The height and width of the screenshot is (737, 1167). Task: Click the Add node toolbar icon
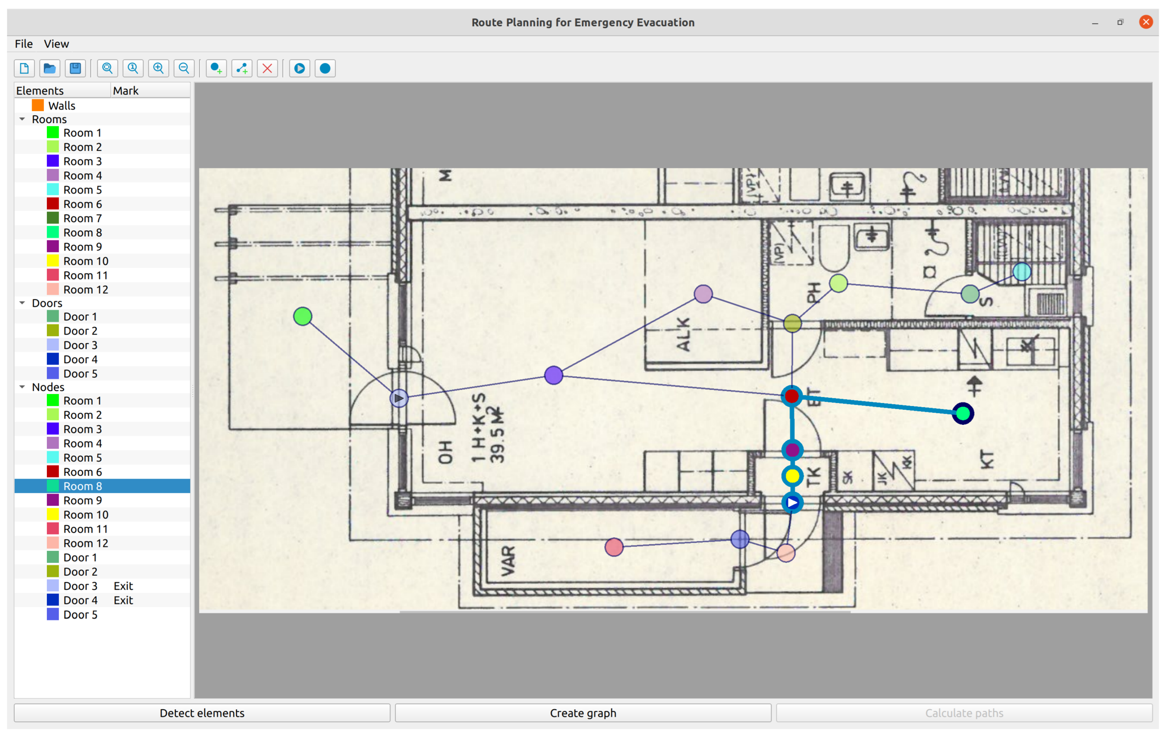[216, 69]
